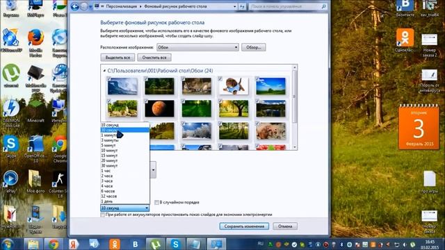The width and height of the screenshot is (445, 250).
Task: Click the uTorrent taskbar icon
Action: click(x=155, y=244)
